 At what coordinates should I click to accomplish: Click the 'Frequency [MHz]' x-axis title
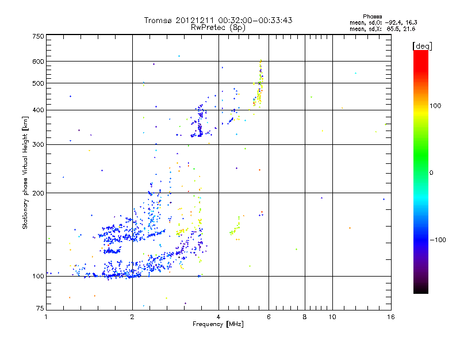(x=218, y=324)
